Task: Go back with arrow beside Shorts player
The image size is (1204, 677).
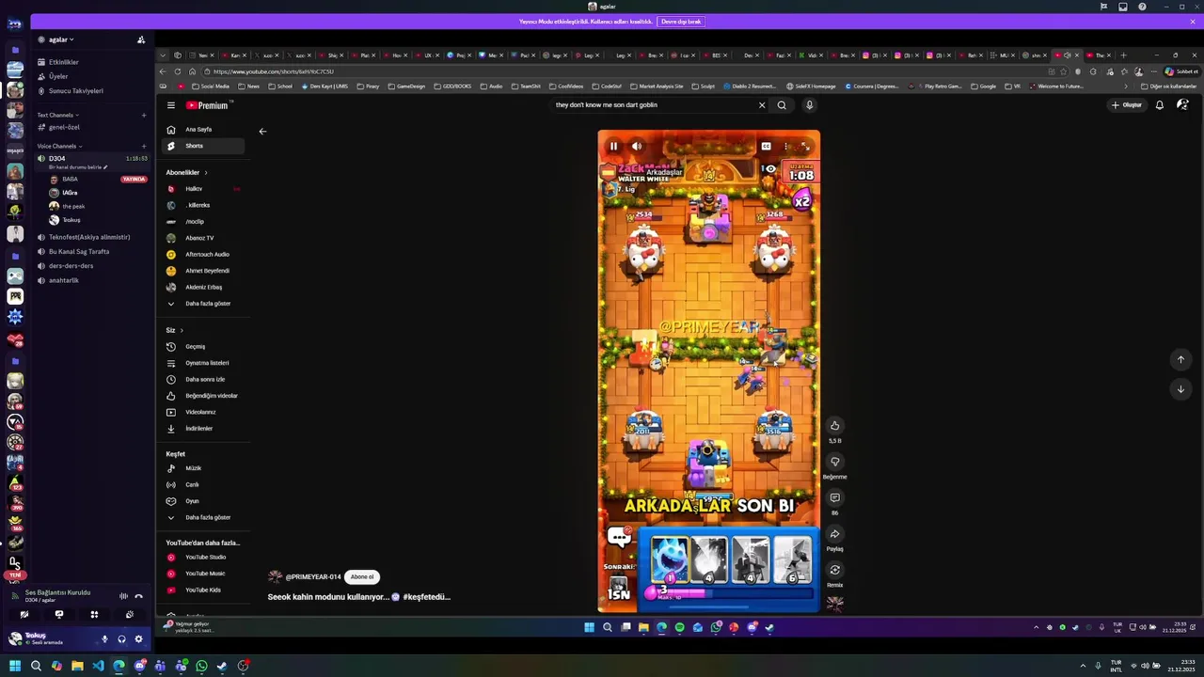Action: click(262, 132)
